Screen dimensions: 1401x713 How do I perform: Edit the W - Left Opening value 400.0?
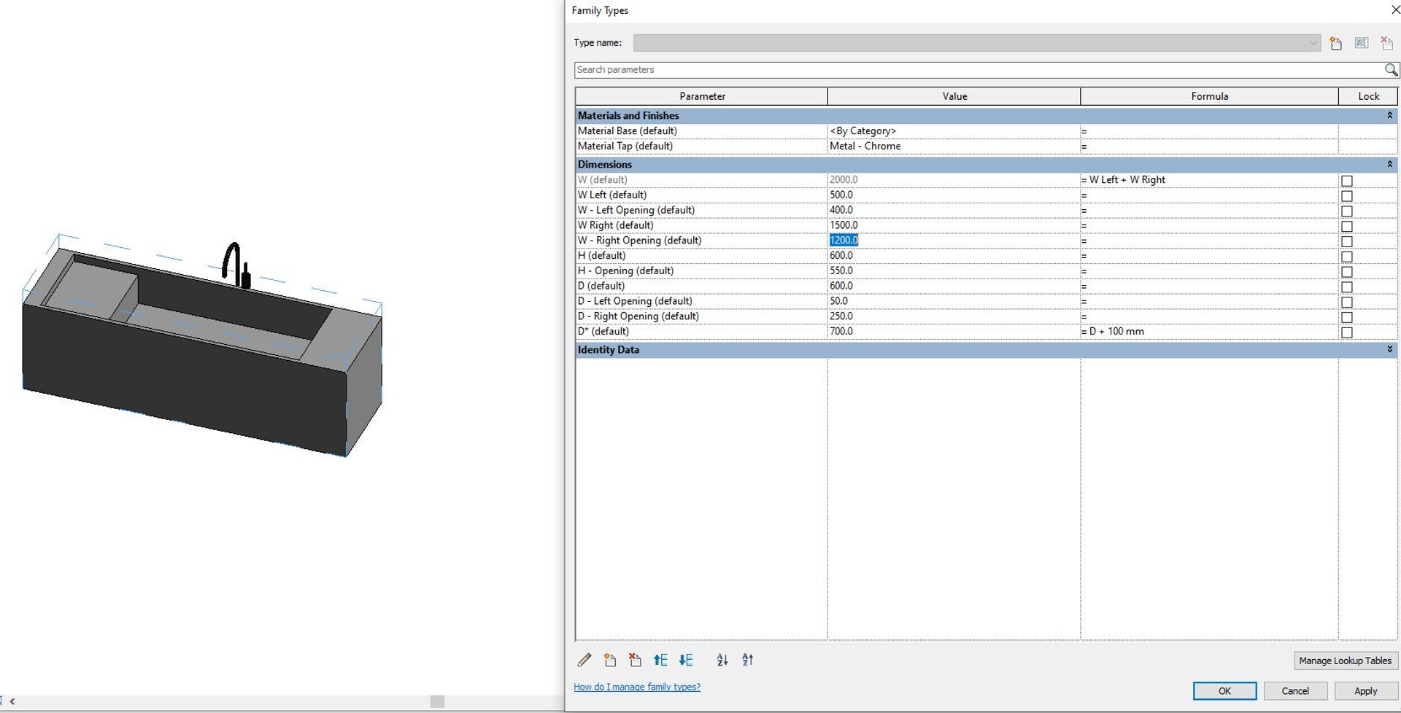click(x=954, y=210)
